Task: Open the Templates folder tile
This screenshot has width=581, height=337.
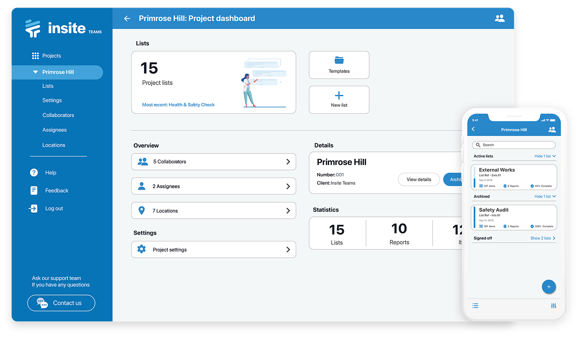Action: [x=339, y=65]
